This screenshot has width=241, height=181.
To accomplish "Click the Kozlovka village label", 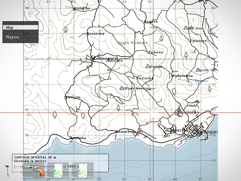I will tap(145, 78).
